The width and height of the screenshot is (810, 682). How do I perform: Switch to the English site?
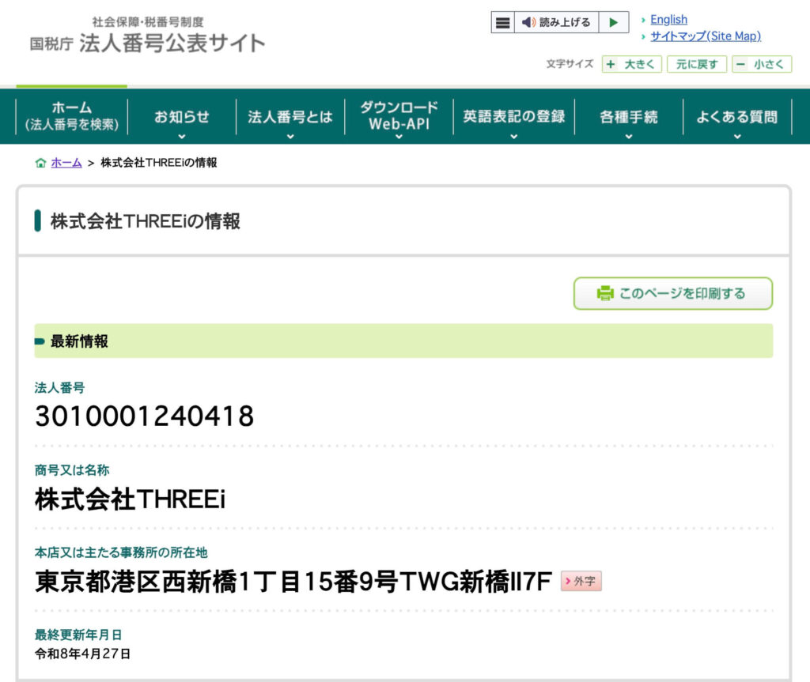point(668,20)
